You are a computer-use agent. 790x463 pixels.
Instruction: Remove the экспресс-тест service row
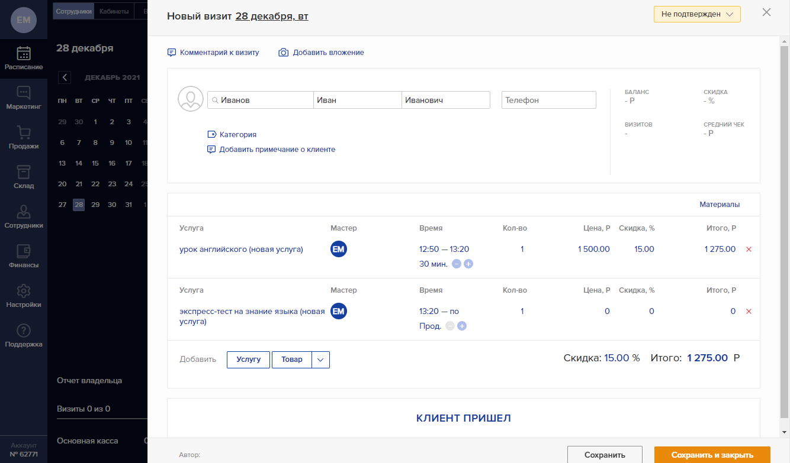[749, 312]
